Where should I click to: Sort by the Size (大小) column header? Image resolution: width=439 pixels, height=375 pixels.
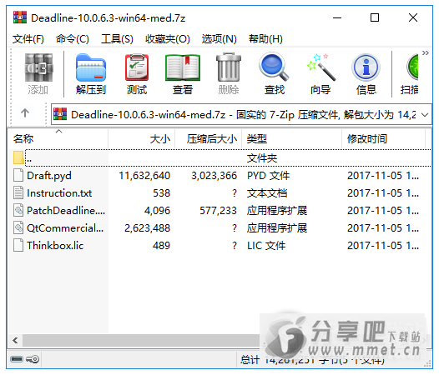point(142,138)
